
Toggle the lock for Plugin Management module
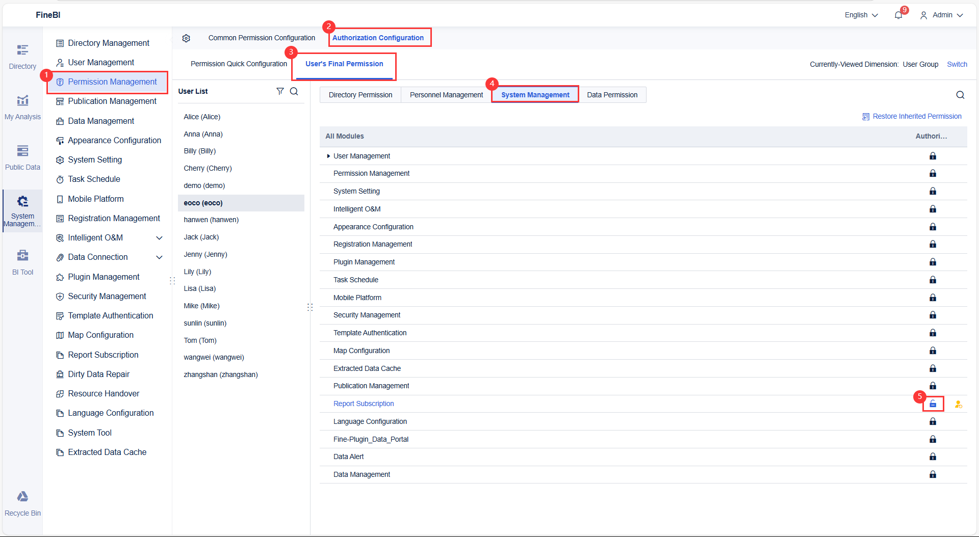[x=933, y=262]
